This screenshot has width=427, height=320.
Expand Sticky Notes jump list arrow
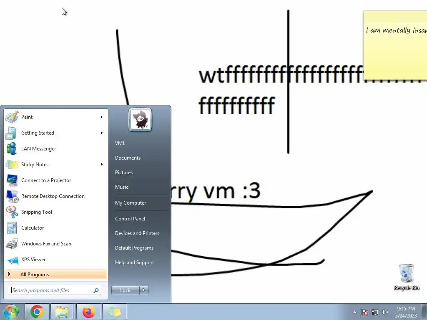(102, 164)
